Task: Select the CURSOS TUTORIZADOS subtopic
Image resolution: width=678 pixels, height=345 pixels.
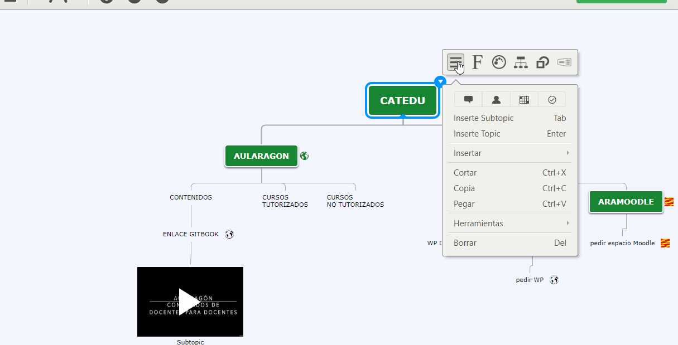Action: tap(285, 201)
